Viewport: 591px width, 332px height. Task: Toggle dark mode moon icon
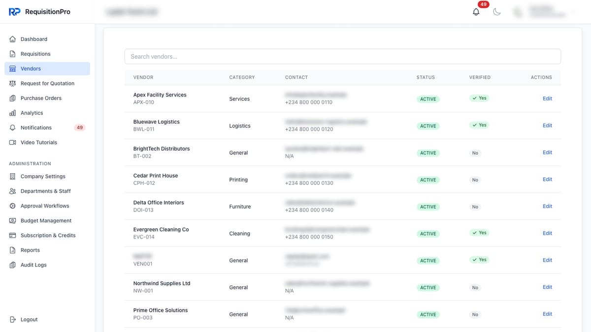(x=497, y=12)
